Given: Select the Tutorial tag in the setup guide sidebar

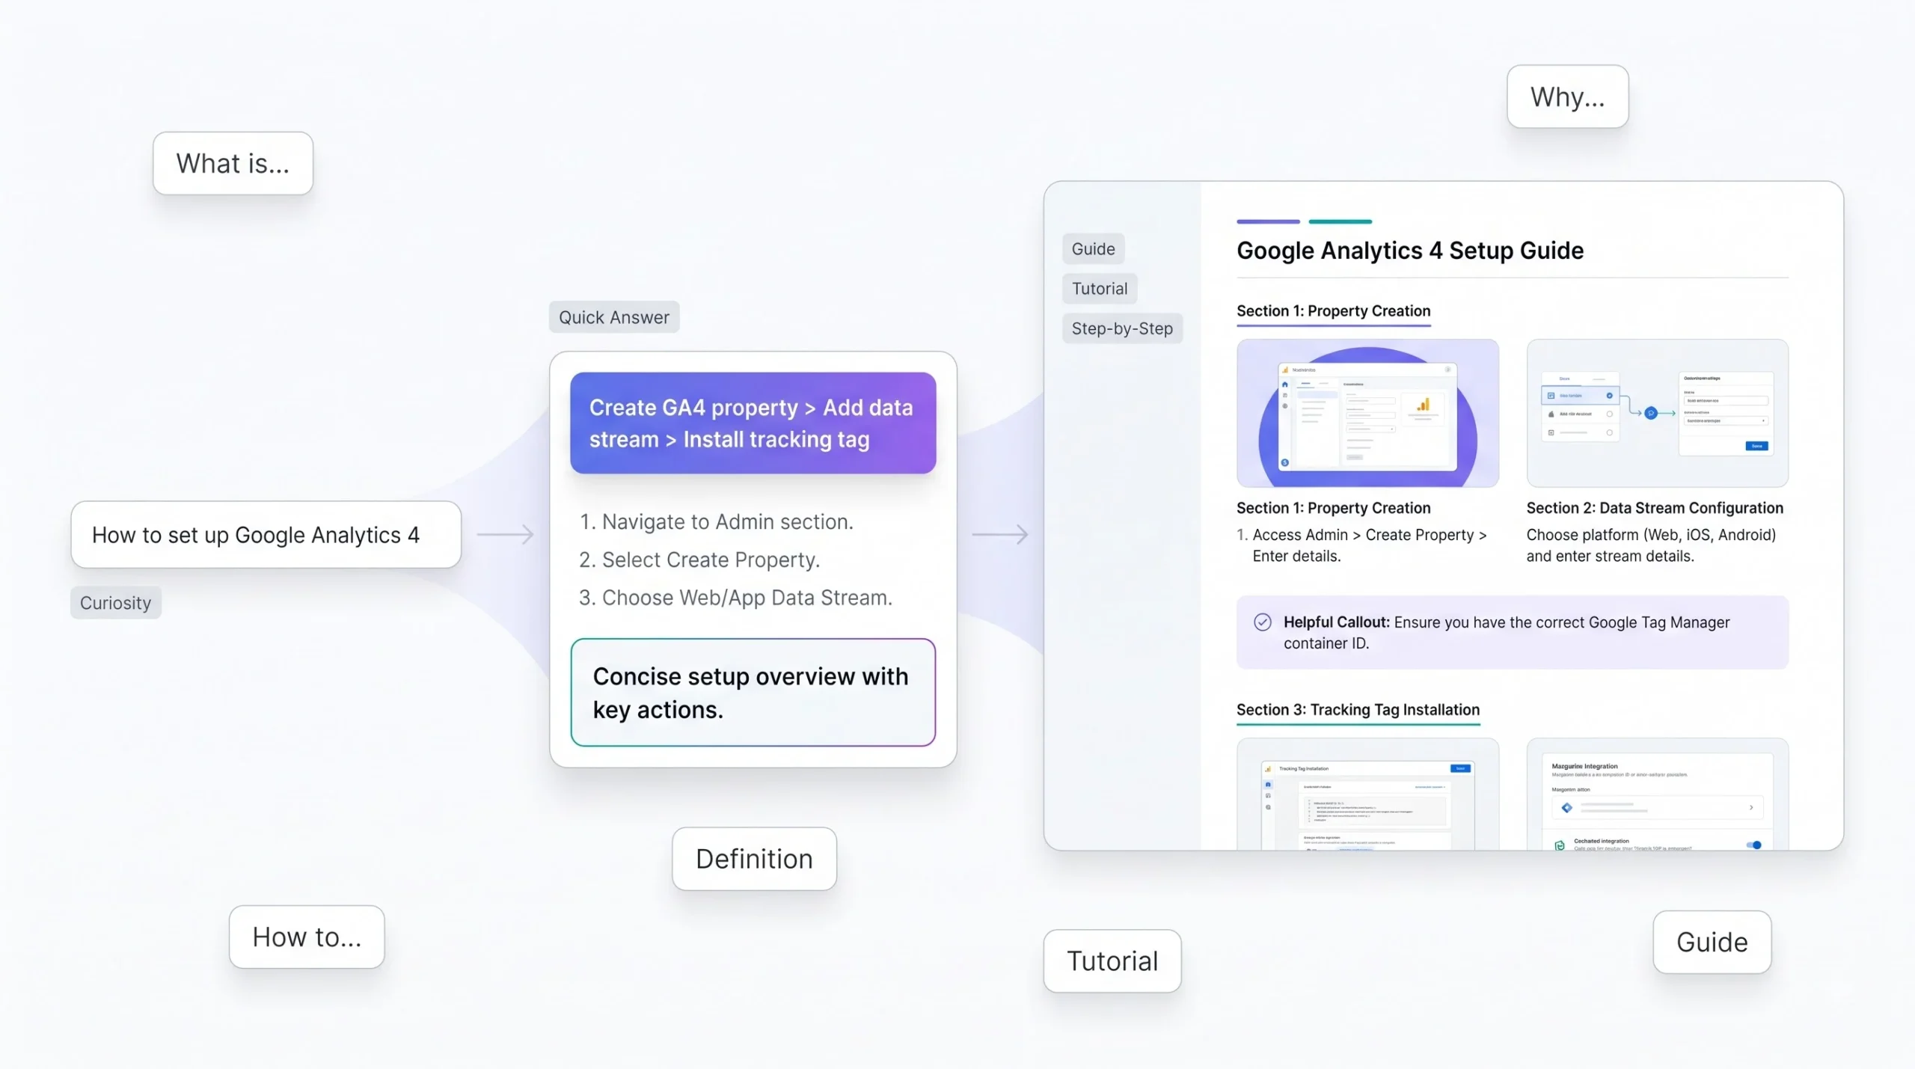Looking at the screenshot, I should tap(1100, 289).
